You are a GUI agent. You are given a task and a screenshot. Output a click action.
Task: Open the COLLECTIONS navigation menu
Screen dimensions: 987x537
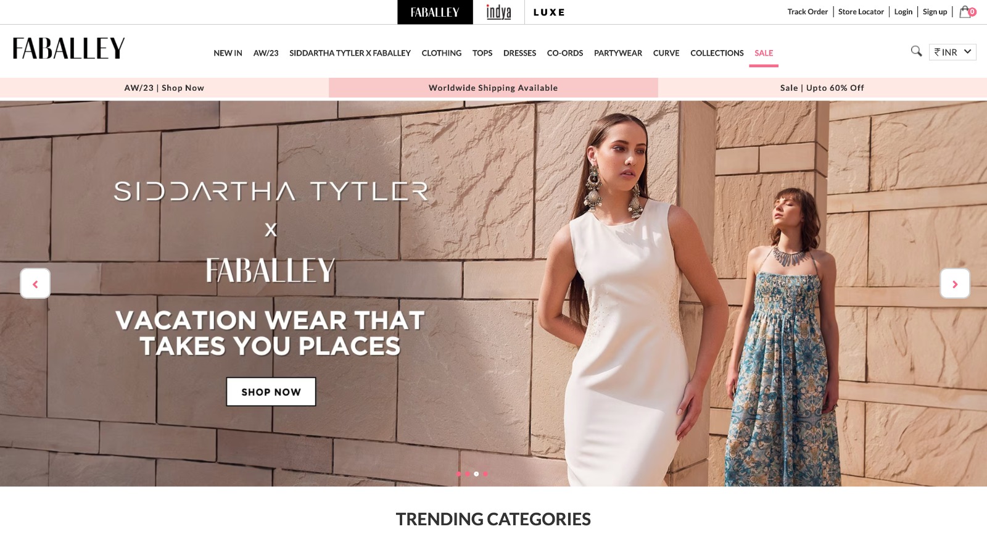717,53
